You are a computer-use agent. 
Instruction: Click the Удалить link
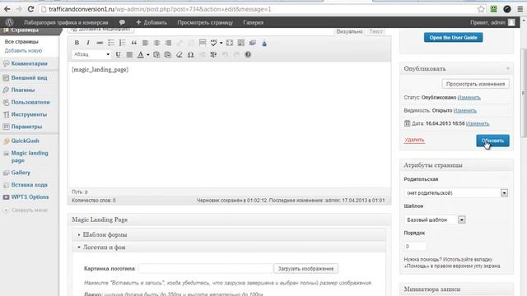[414, 140]
